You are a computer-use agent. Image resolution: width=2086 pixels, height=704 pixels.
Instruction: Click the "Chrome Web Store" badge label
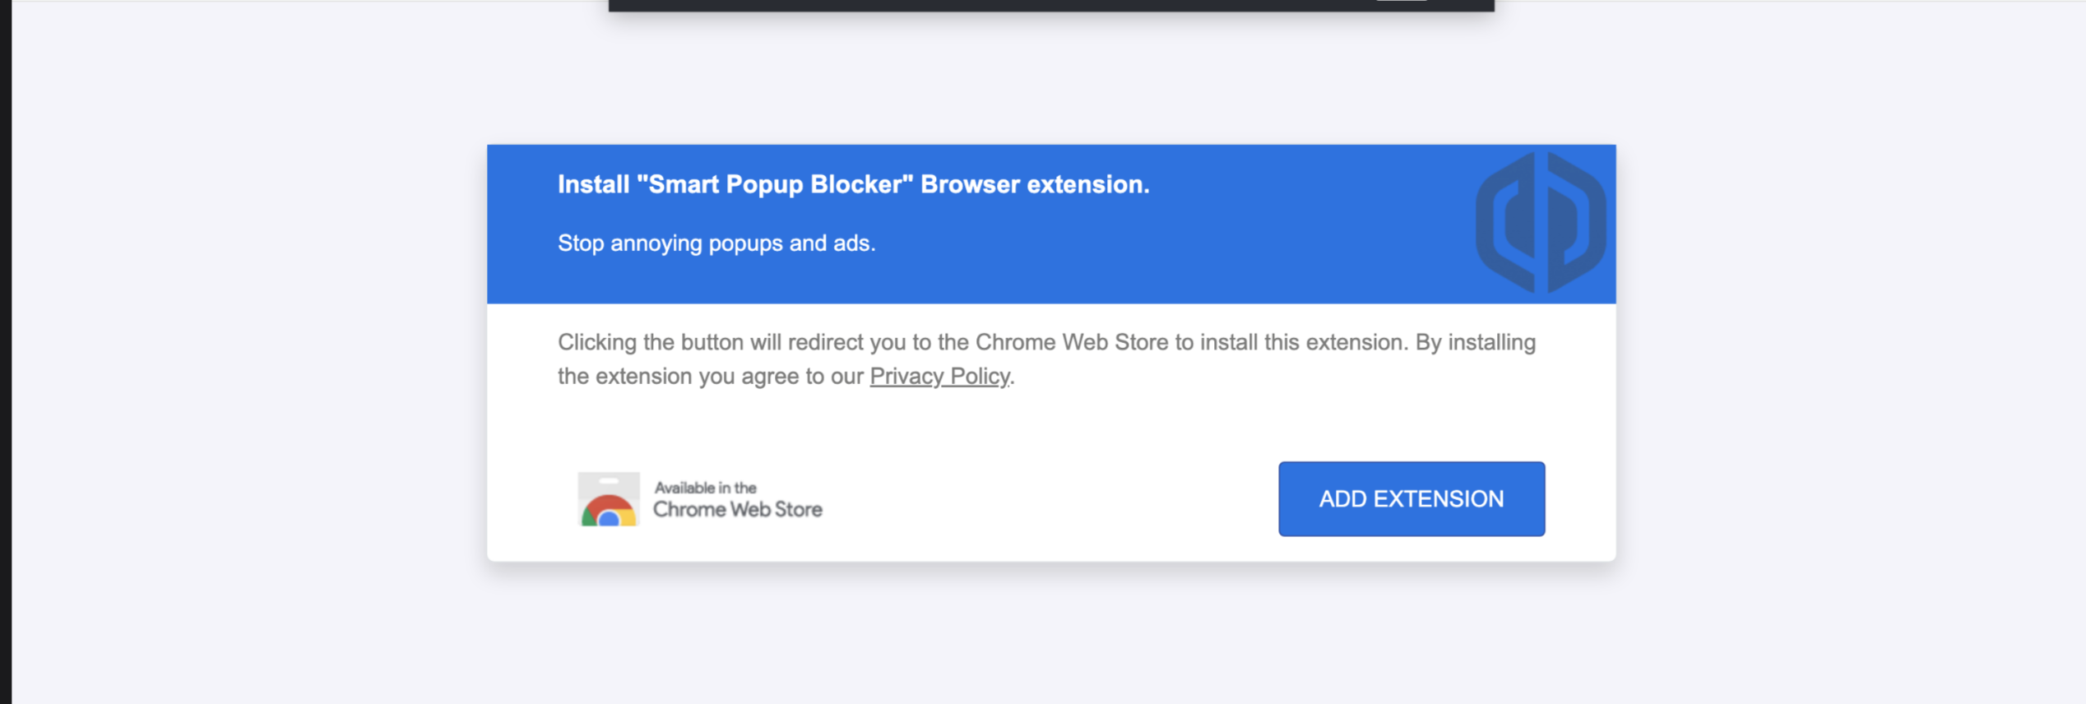coord(737,510)
